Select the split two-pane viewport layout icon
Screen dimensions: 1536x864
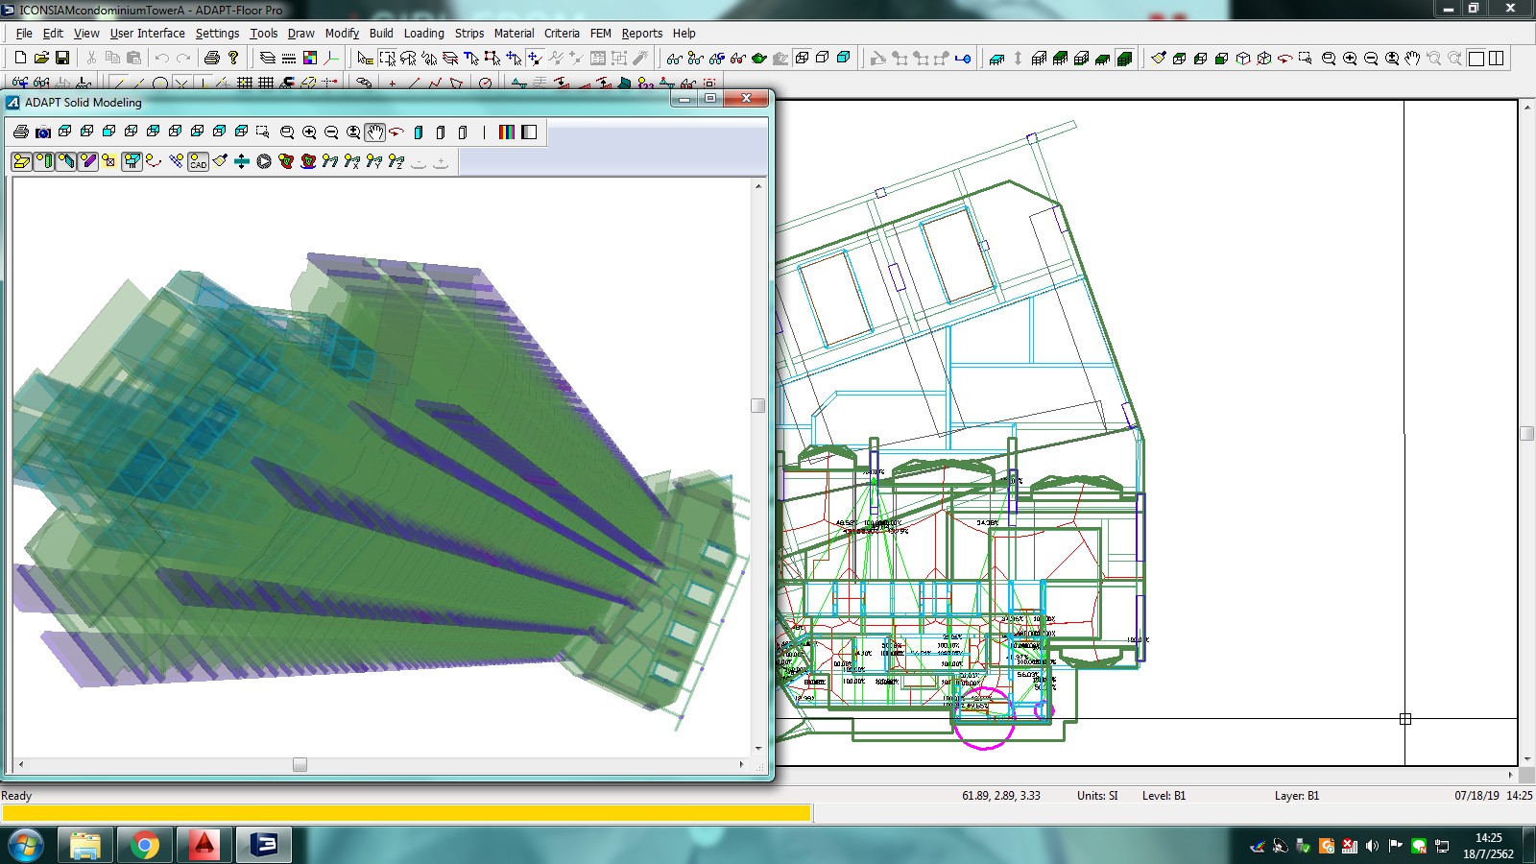(x=1496, y=59)
